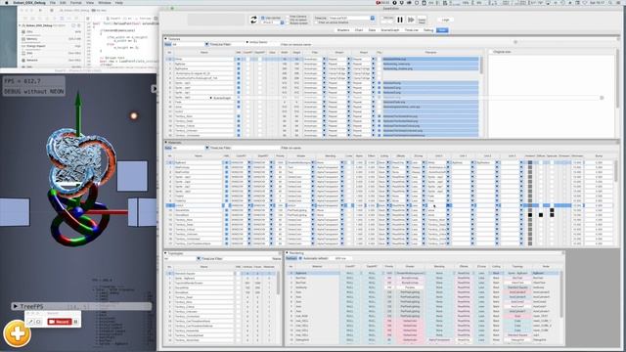Open the pass dropdown under Use names

tap(273, 22)
